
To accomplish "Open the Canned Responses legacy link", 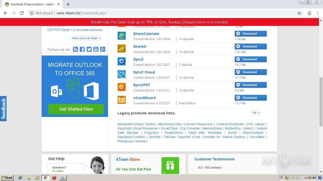I will (198, 124).
